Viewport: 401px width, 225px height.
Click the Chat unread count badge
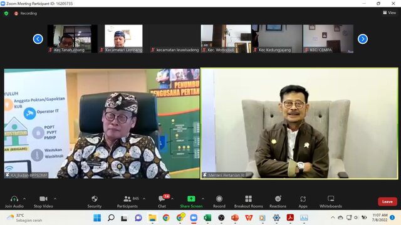click(x=167, y=196)
